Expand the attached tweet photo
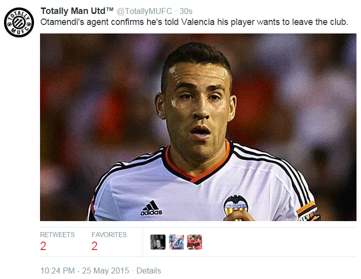Screen dimensions: 361x279 (198, 127)
